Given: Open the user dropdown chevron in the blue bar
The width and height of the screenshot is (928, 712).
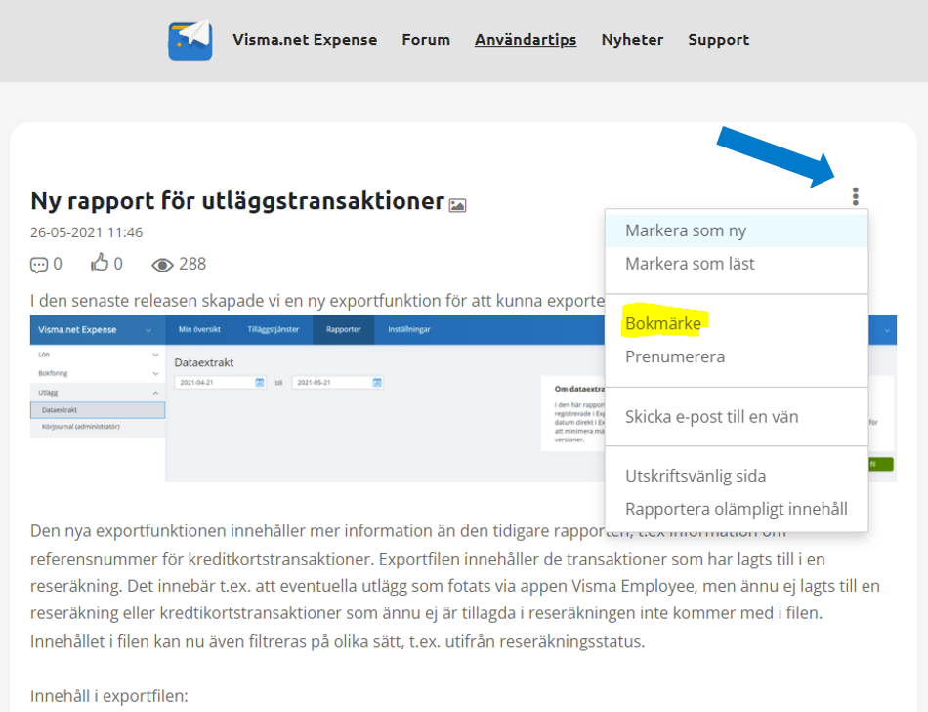Looking at the screenshot, I should tap(887, 330).
